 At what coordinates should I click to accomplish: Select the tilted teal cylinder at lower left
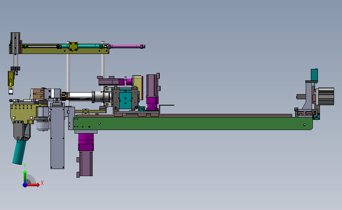[x=19, y=152]
